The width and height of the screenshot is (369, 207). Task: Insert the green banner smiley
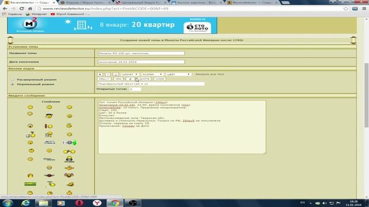(x=30, y=184)
